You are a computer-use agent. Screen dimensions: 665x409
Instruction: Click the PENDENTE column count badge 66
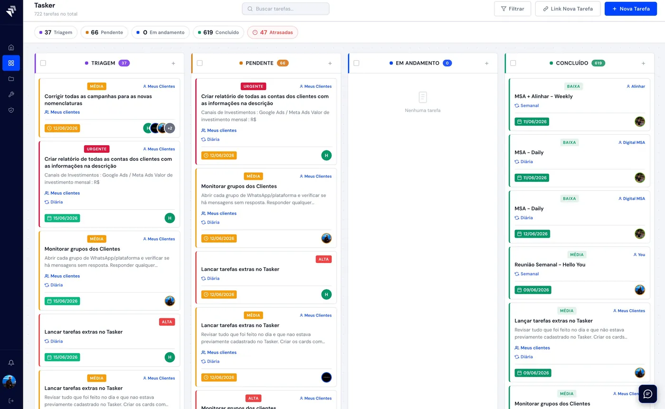283,63
